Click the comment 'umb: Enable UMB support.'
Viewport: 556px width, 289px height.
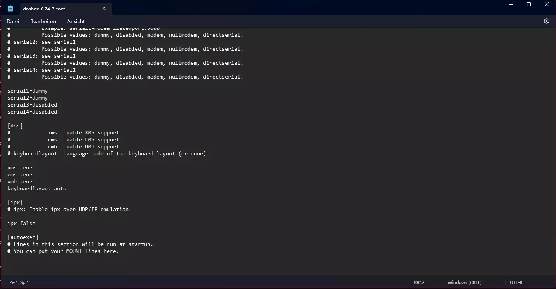pos(85,146)
